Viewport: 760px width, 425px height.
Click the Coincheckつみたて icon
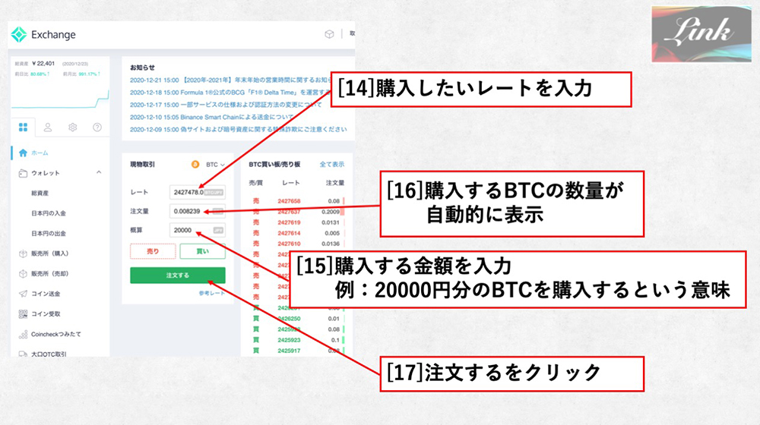(23, 335)
